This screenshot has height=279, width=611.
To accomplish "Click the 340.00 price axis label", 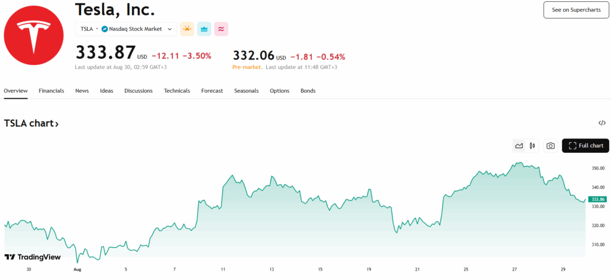I will pos(598,187).
